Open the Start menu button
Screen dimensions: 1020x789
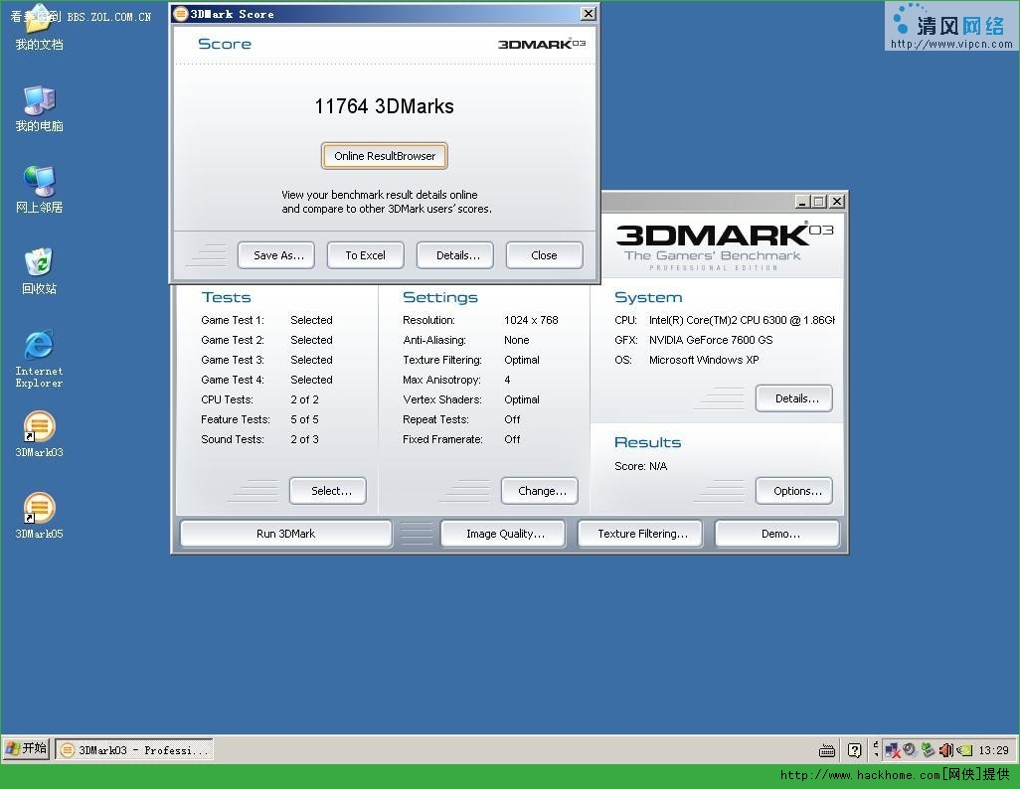point(26,749)
